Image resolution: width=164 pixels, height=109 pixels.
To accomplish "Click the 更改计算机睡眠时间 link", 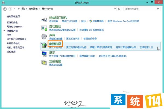I will [x=126, y=47].
